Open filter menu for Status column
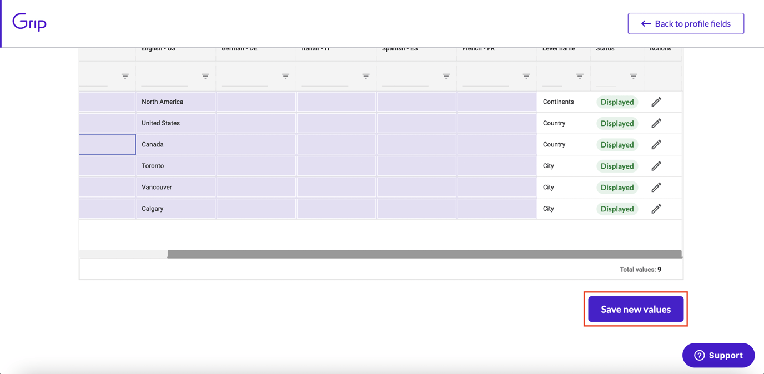 click(x=634, y=76)
